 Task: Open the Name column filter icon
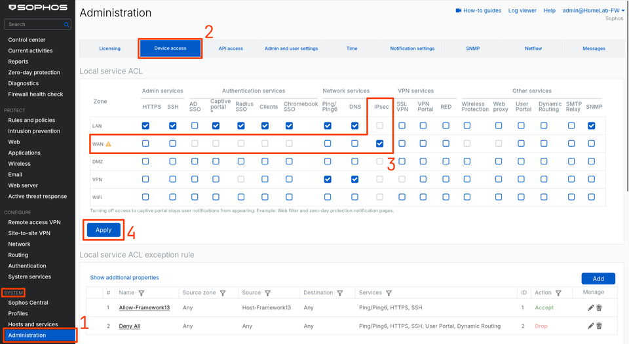pyautogui.click(x=142, y=293)
